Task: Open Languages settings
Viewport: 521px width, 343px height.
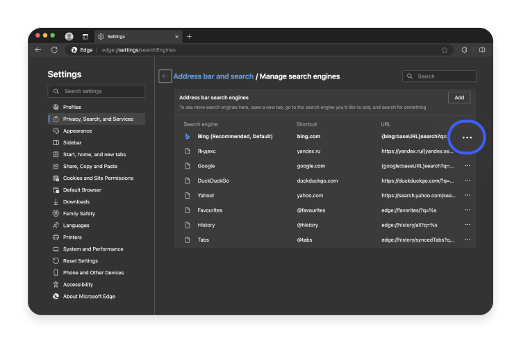Action: 97,226
